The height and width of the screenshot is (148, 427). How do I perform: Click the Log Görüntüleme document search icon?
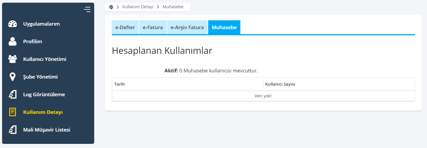click(x=12, y=94)
